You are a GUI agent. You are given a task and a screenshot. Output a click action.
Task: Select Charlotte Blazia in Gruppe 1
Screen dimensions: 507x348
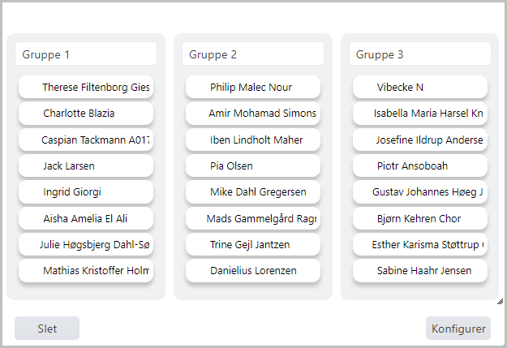(x=86, y=114)
